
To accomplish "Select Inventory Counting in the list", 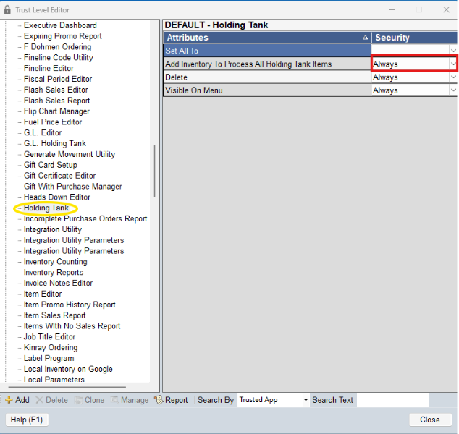I will pyautogui.click(x=55, y=262).
